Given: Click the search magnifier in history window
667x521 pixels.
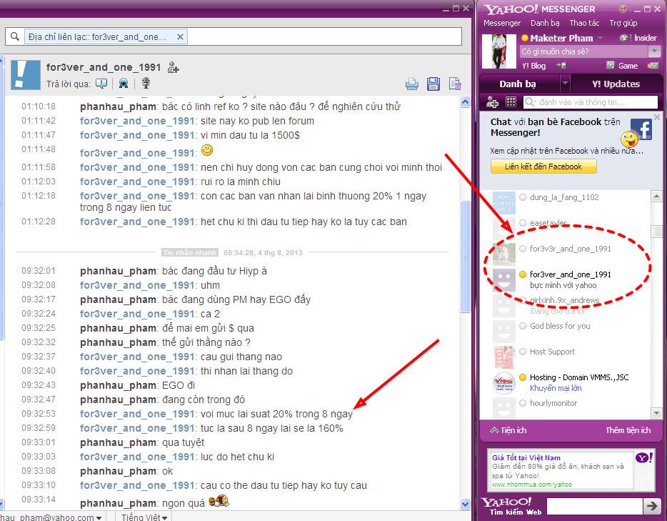Looking at the screenshot, I should pyautogui.click(x=14, y=36).
